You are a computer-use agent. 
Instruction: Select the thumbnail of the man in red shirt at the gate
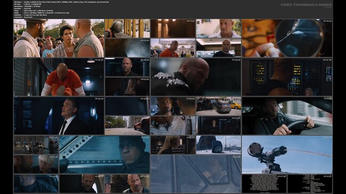click(173, 48)
